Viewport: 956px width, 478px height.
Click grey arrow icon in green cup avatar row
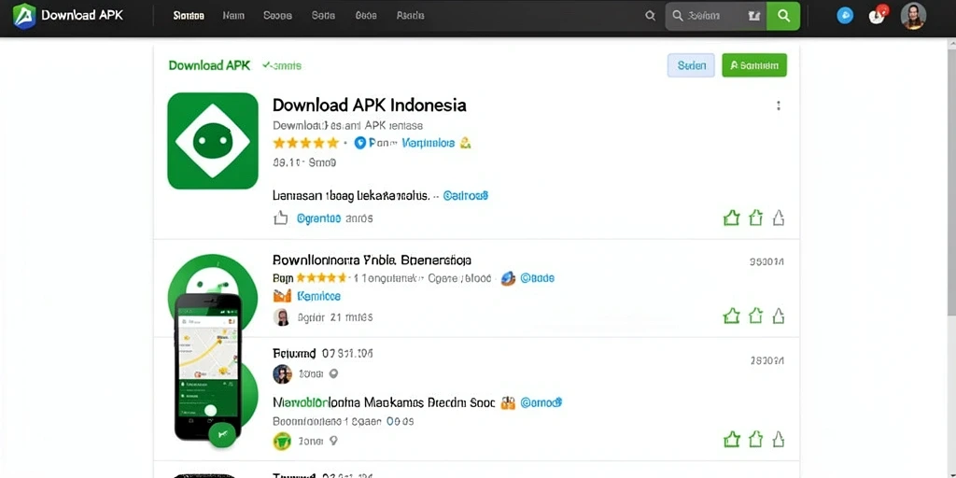click(778, 439)
